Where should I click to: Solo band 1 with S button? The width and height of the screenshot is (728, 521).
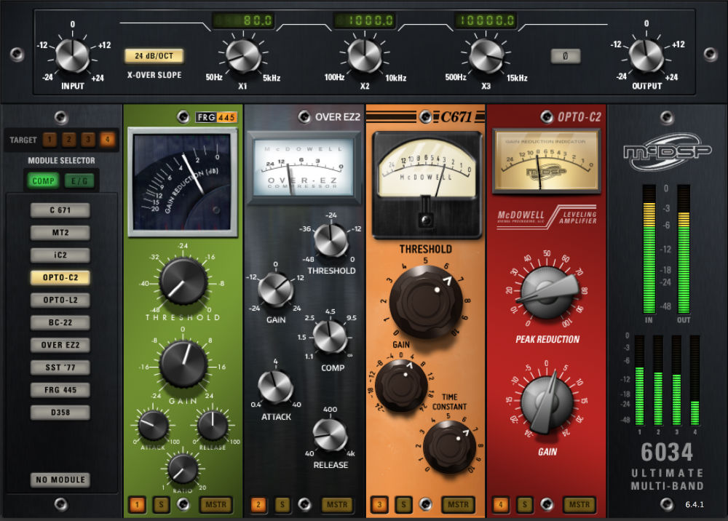(161, 504)
